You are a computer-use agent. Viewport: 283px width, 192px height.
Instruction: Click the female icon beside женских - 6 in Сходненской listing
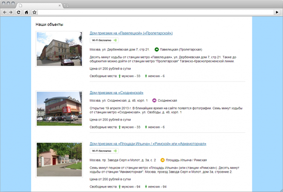[146, 127]
